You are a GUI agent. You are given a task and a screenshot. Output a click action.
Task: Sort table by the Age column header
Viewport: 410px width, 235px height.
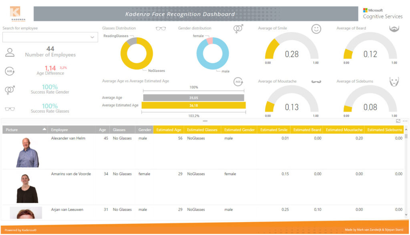(102, 130)
